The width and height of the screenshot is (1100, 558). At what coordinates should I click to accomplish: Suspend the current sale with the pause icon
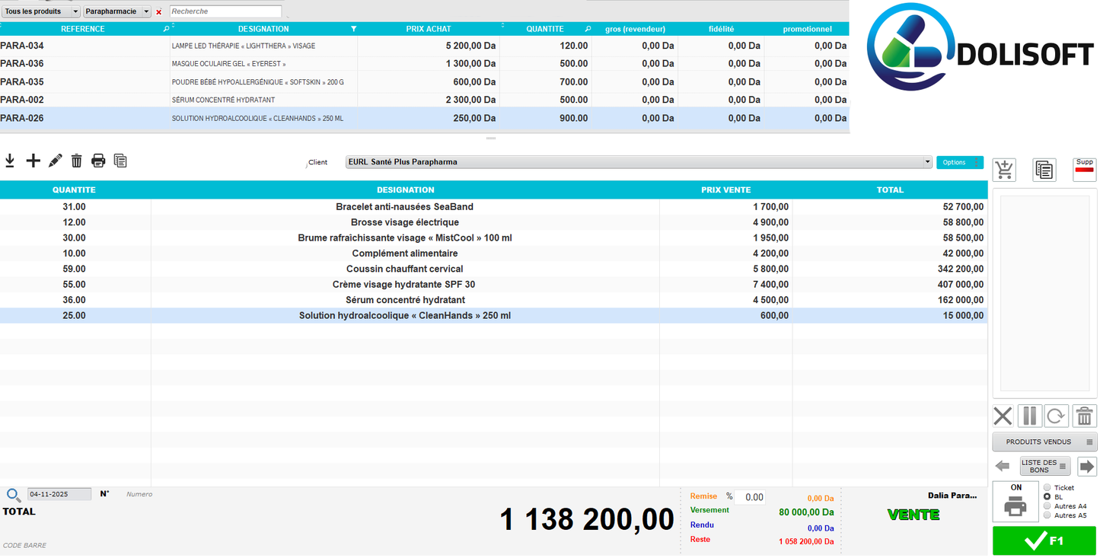coord(1029,416)
